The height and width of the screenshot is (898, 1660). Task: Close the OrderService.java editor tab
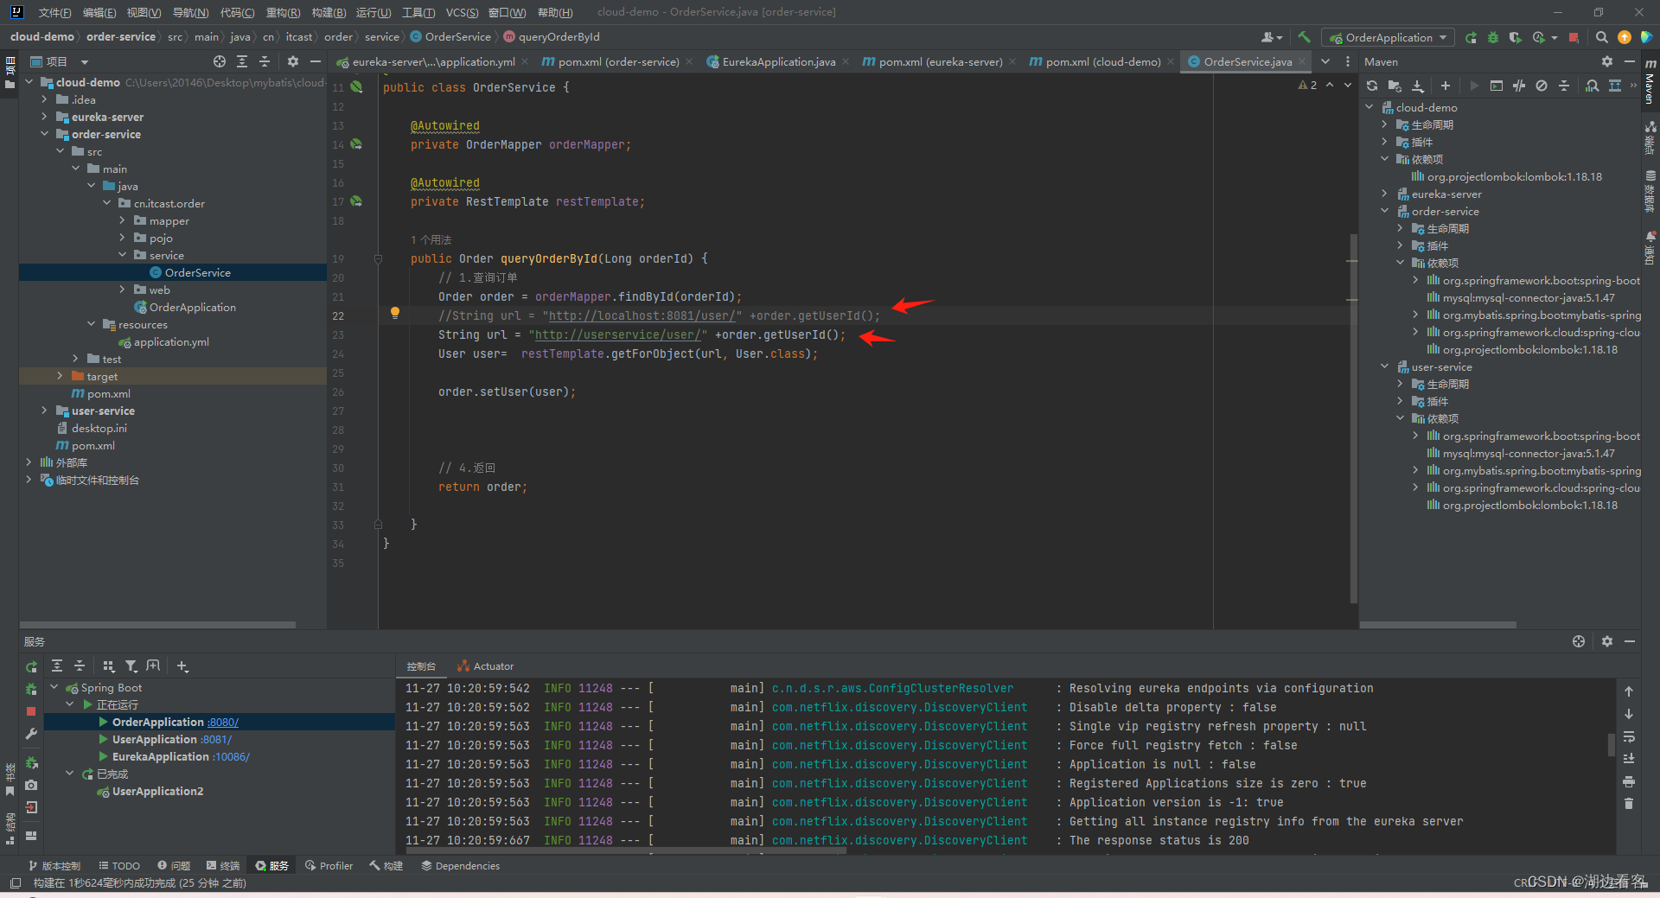[1301, 61]
